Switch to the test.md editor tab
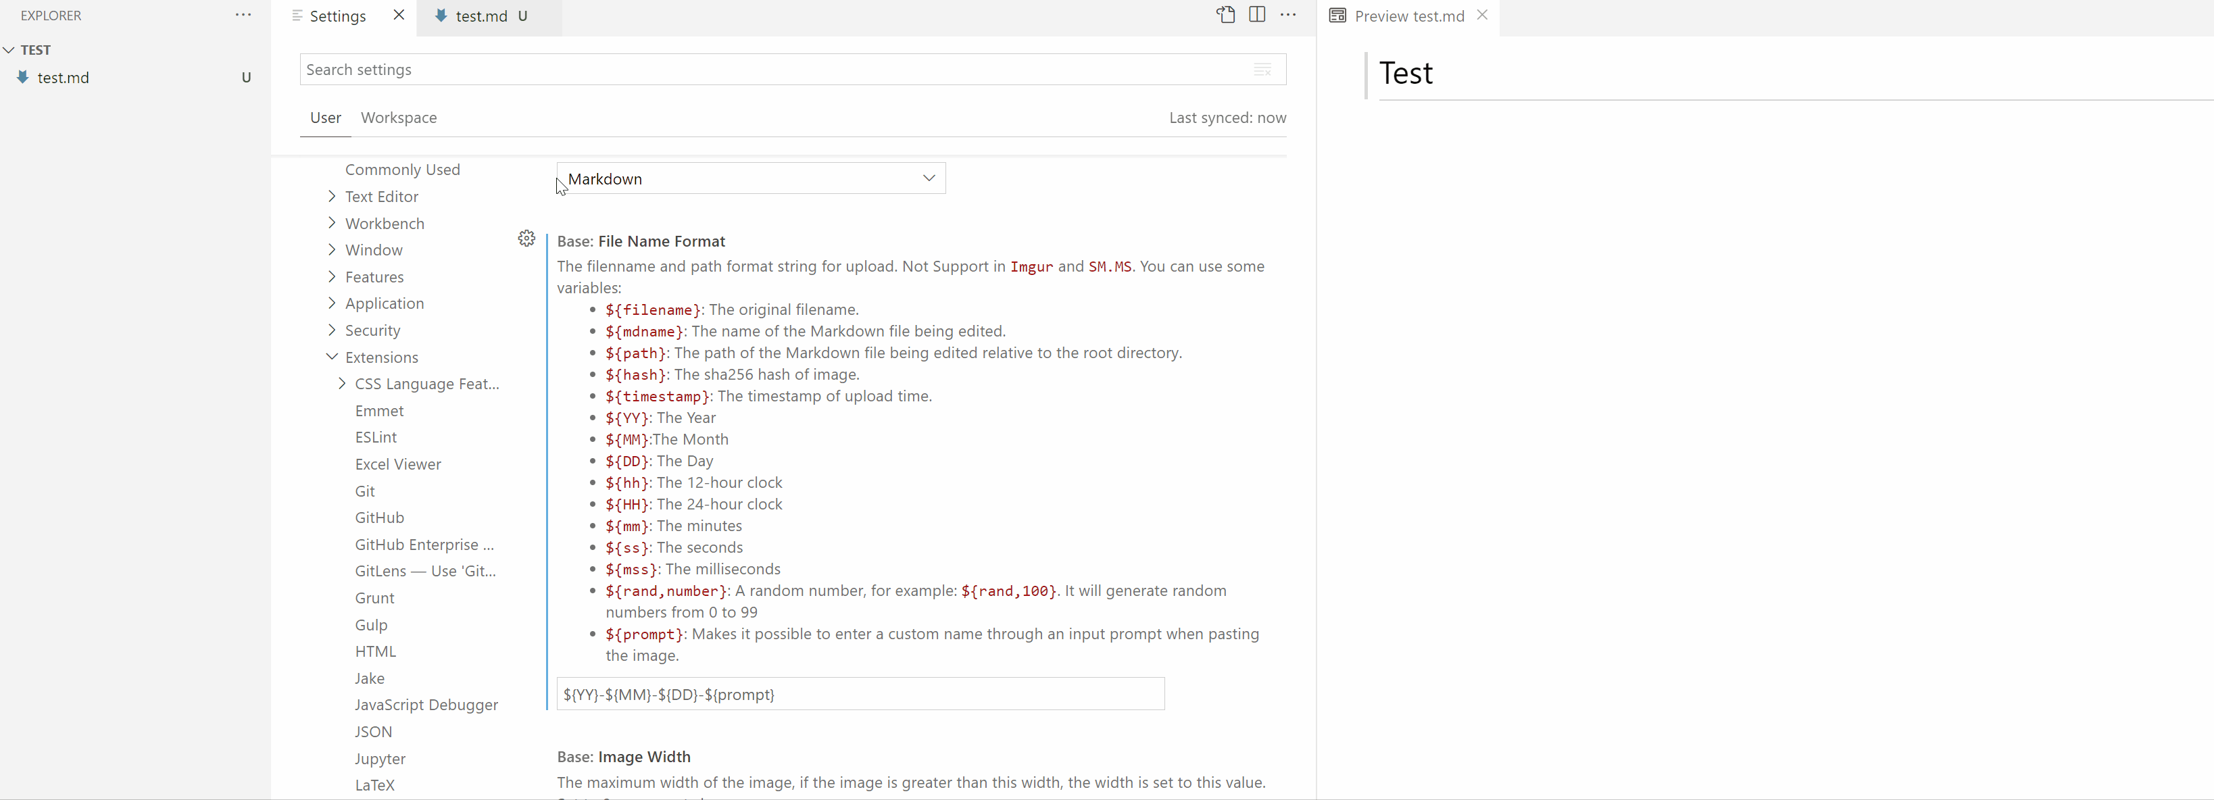Viewport: 2214px width, 800px height. [x=481, y=16]
